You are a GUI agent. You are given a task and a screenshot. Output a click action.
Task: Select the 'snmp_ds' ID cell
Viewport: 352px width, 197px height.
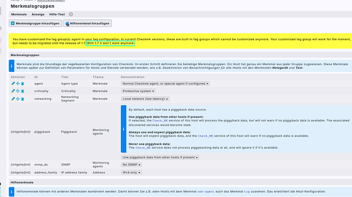click(x=41, y=164)
